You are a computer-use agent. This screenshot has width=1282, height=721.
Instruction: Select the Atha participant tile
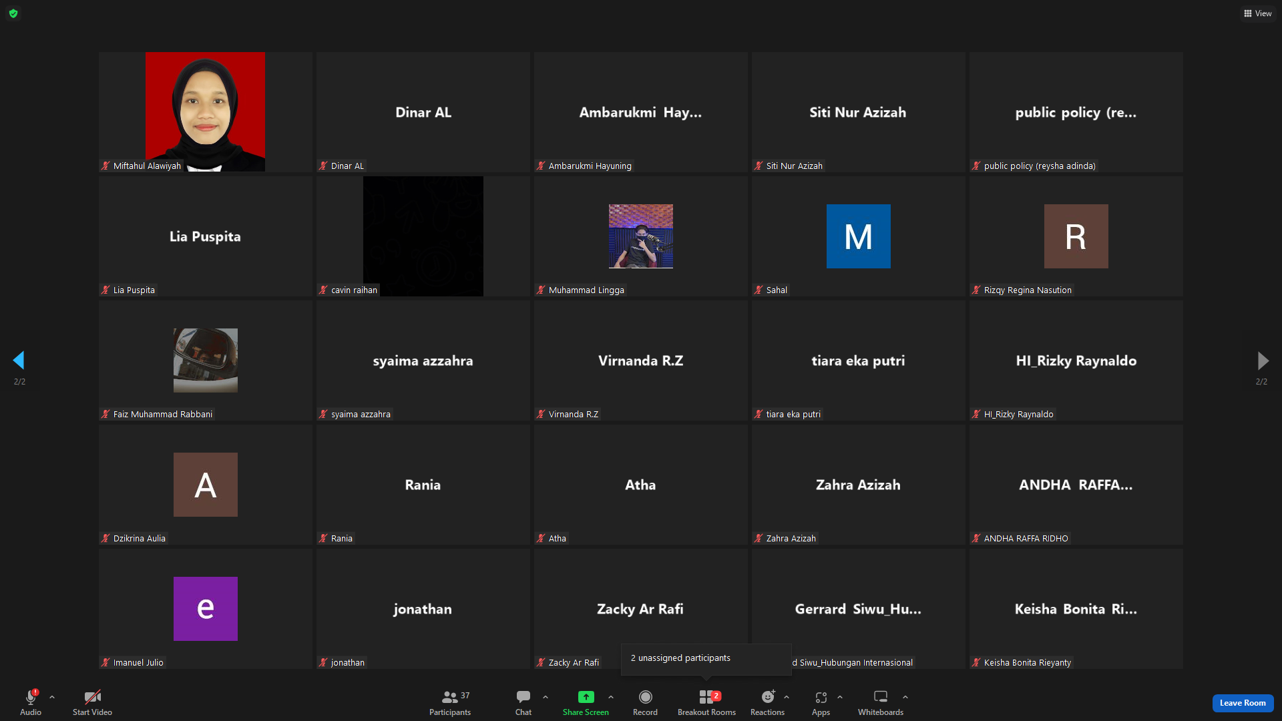[641, 485]
